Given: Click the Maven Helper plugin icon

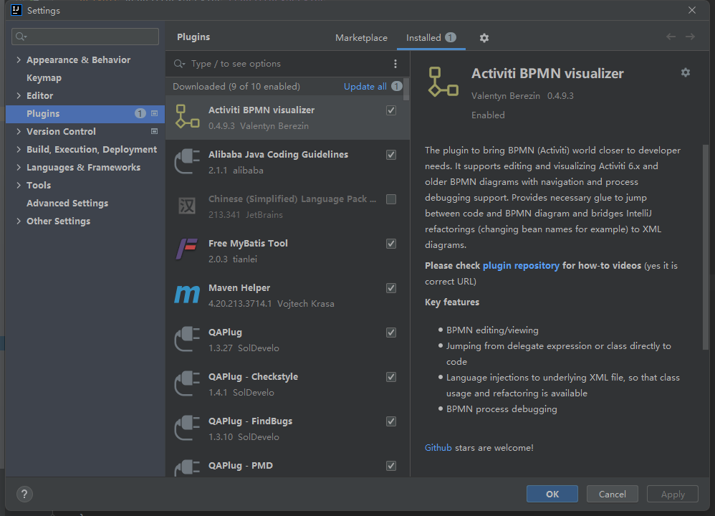Looking at the screenshot, I should coord(187,295).
